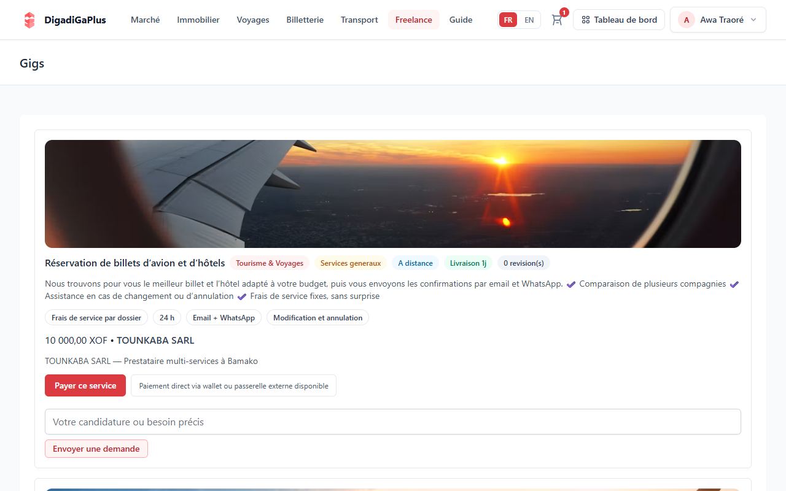Focus the candidature ou besoin précis field
Viewport: 786px width, 491px height.
point(393,422)
